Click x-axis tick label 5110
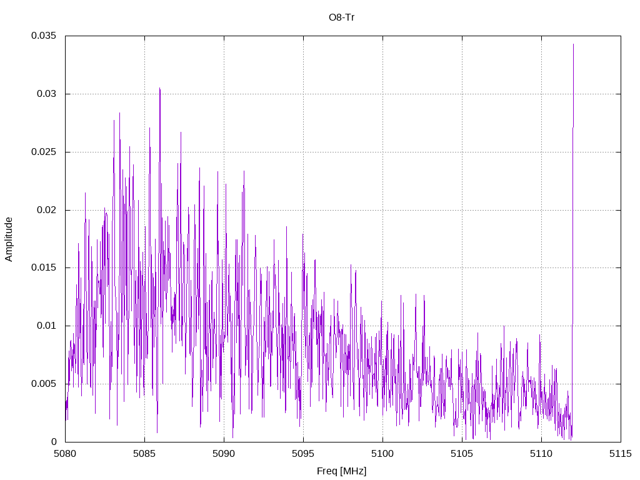Image resolution: width=640 pixels, height=480 pixels. (x=542, y=454)
